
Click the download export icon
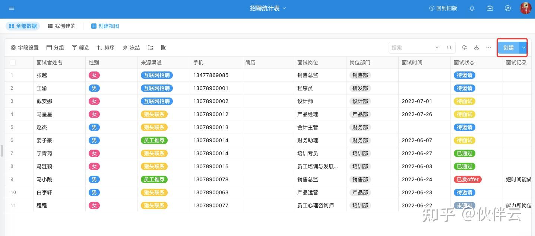point(477,48)
